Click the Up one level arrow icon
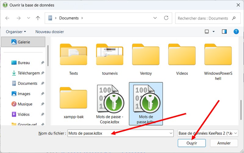This screenshot has width=244, height=153. click(38, 18)
